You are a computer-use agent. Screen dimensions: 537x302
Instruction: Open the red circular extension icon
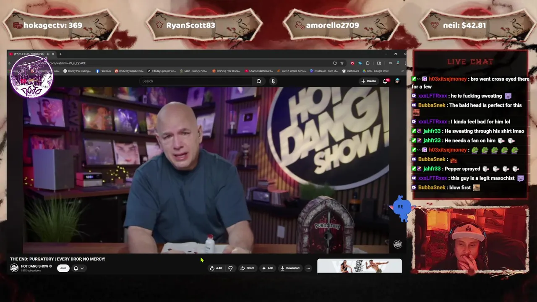[352, 63]
